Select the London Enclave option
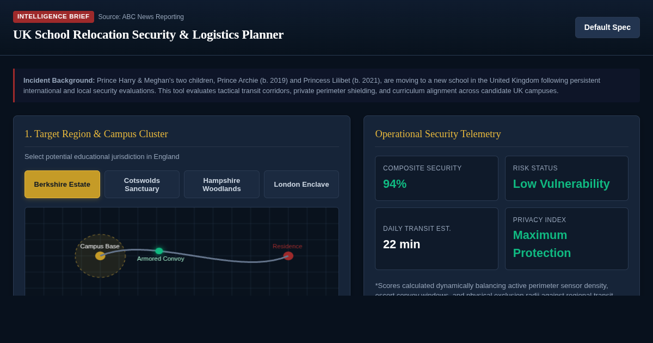The height and width of the screenshot is (343, 653). (301, 184)
